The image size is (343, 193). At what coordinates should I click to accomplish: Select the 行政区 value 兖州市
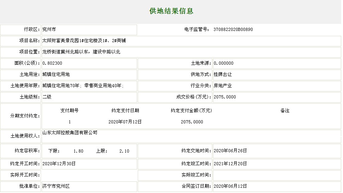click(49, 30)
